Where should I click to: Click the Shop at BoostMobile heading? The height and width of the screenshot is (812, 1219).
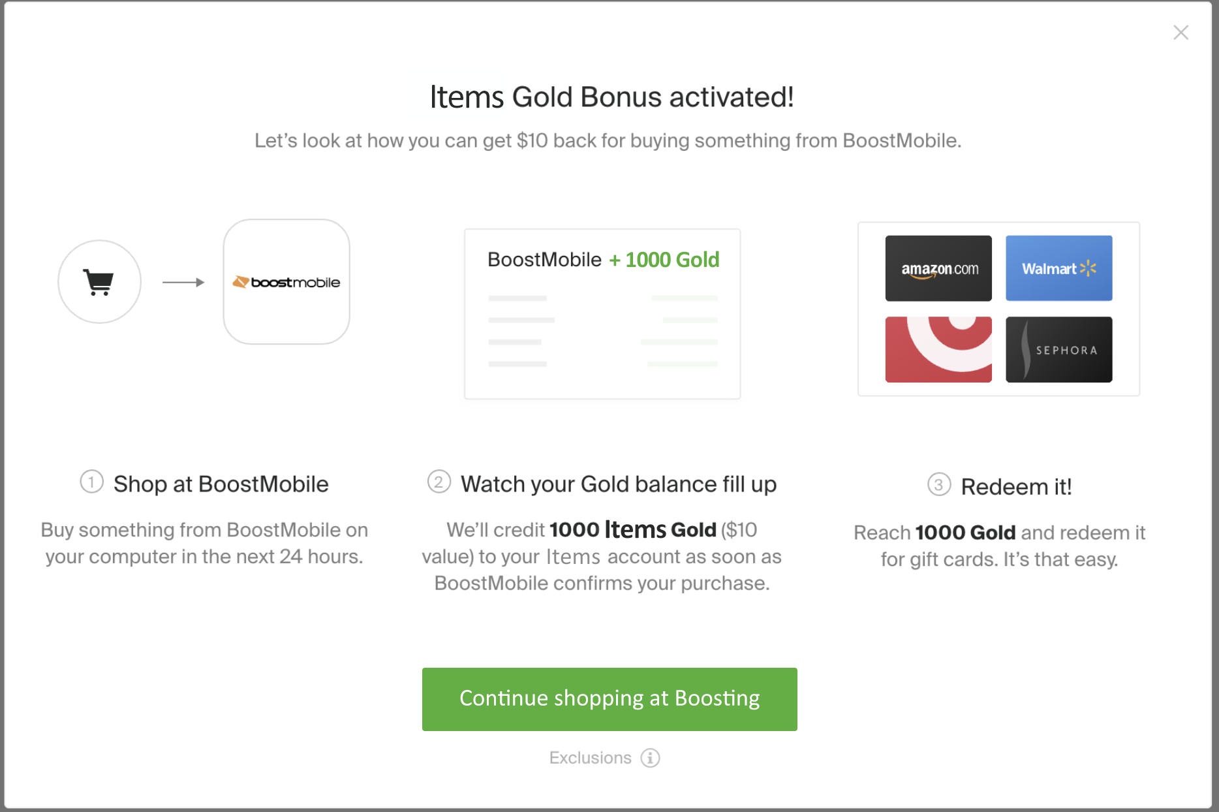tap(221, 484)
